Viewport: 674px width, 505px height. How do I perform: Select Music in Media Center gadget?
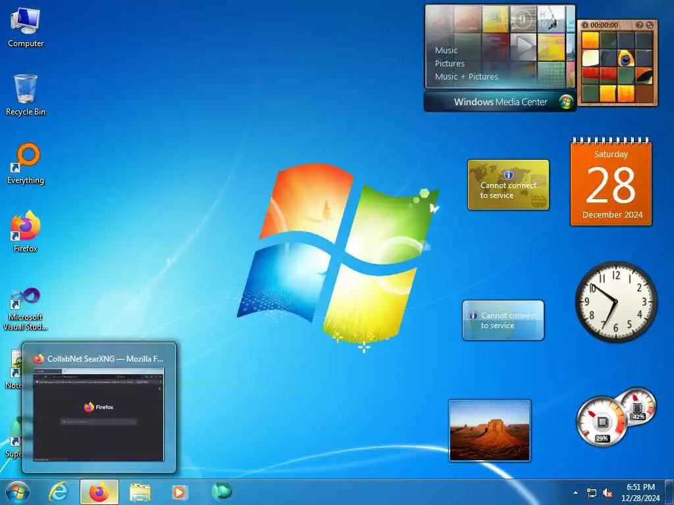[x=446, y=50]
